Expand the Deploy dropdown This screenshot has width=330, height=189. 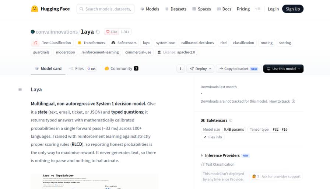point(200,69)
